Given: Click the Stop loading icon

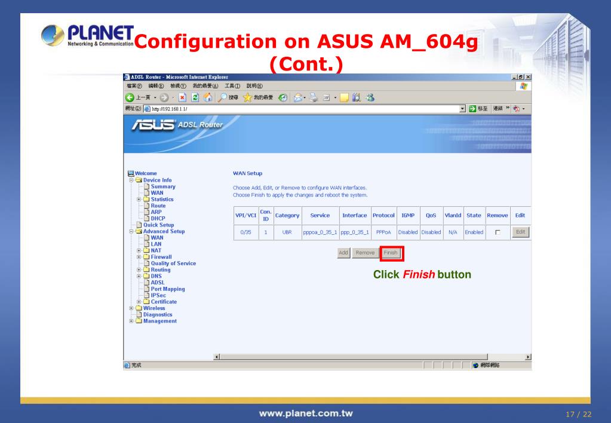Looking at the screenshot, I should (x=182, y=97).
